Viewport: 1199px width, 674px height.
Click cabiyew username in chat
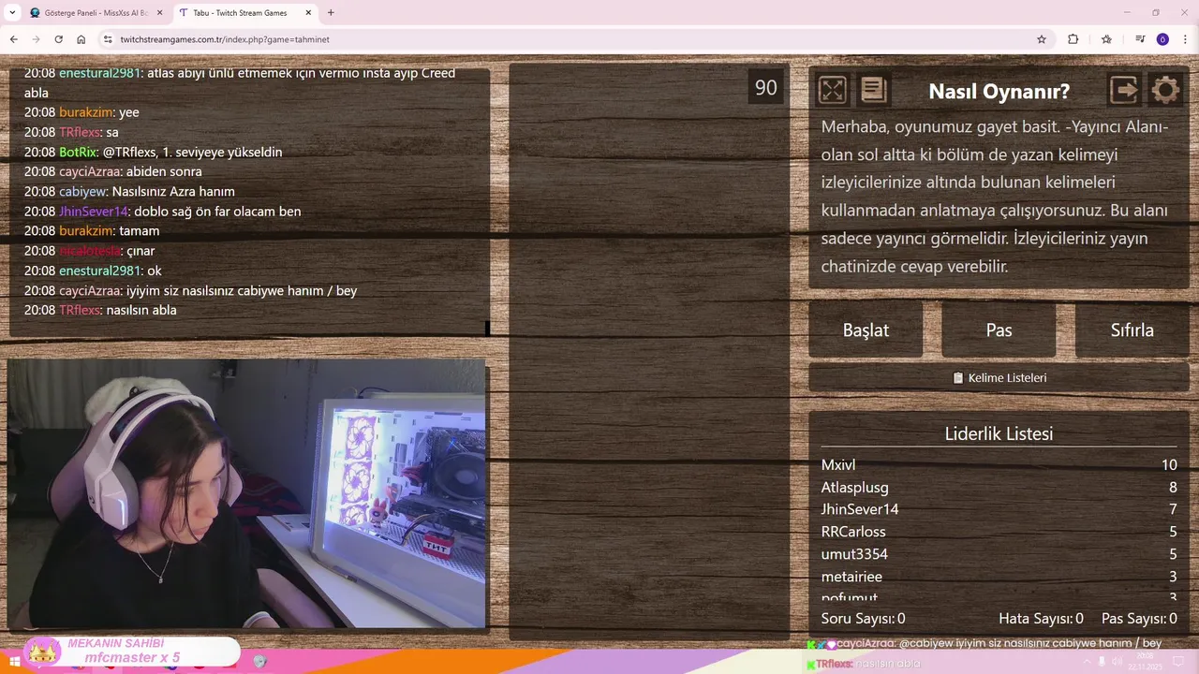(81, 191)
